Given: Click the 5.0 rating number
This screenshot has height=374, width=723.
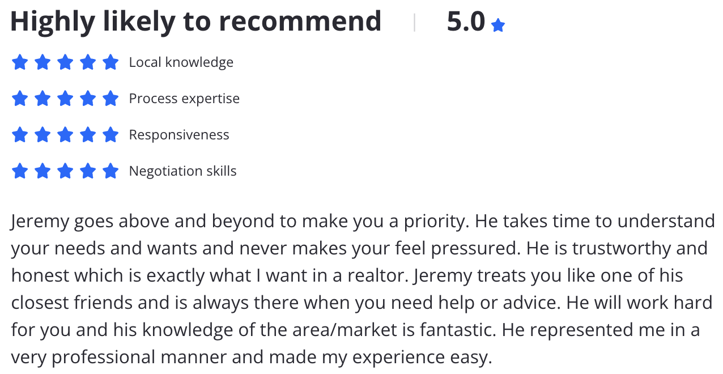Looking at the screenshot, I should point(466,22).
